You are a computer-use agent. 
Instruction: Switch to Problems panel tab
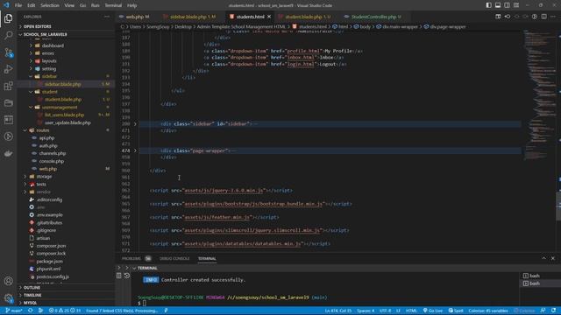[131, 259]
